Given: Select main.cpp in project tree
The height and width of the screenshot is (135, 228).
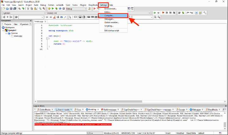Looking at the screenshot, I should pos(18,36).
